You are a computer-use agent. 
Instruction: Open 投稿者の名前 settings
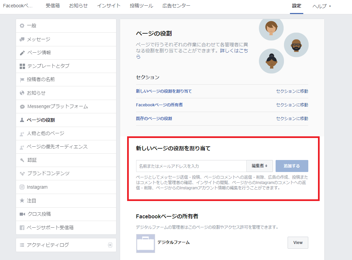pyautogui.click(x=66, y=80)
